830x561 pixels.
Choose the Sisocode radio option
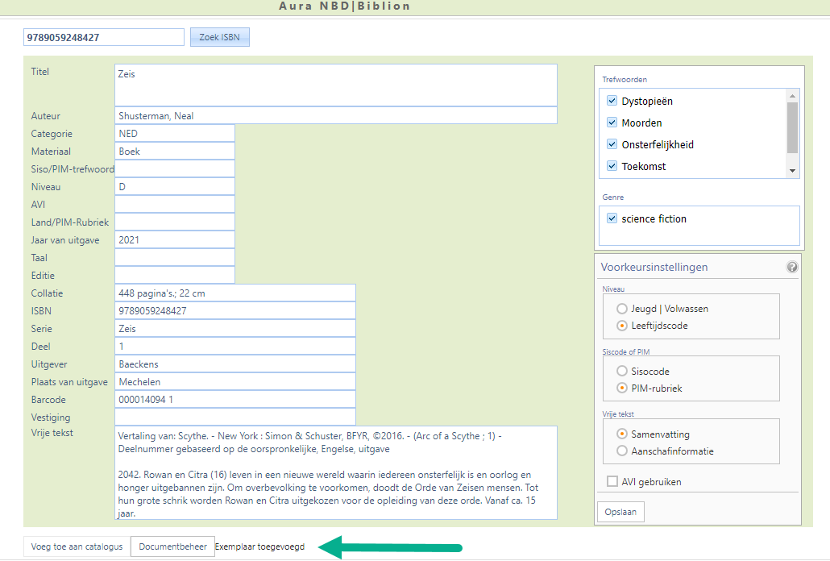pyautogui.click(x=621, y=372)
